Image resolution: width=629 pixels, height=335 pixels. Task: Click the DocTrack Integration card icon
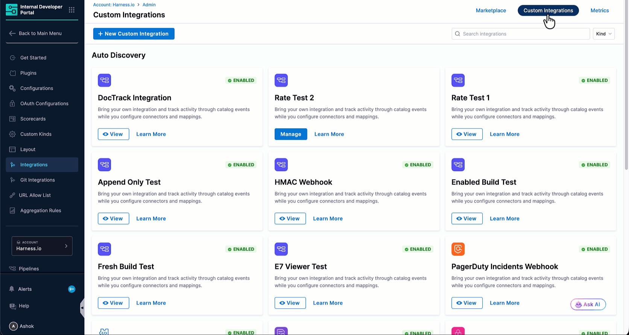pos(105,80)
